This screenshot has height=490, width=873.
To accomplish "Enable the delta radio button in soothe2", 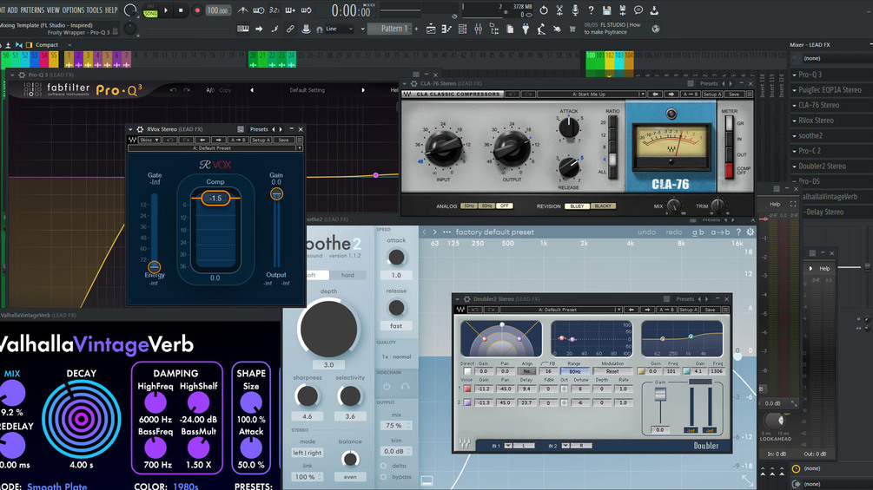I will pos(383,466).
